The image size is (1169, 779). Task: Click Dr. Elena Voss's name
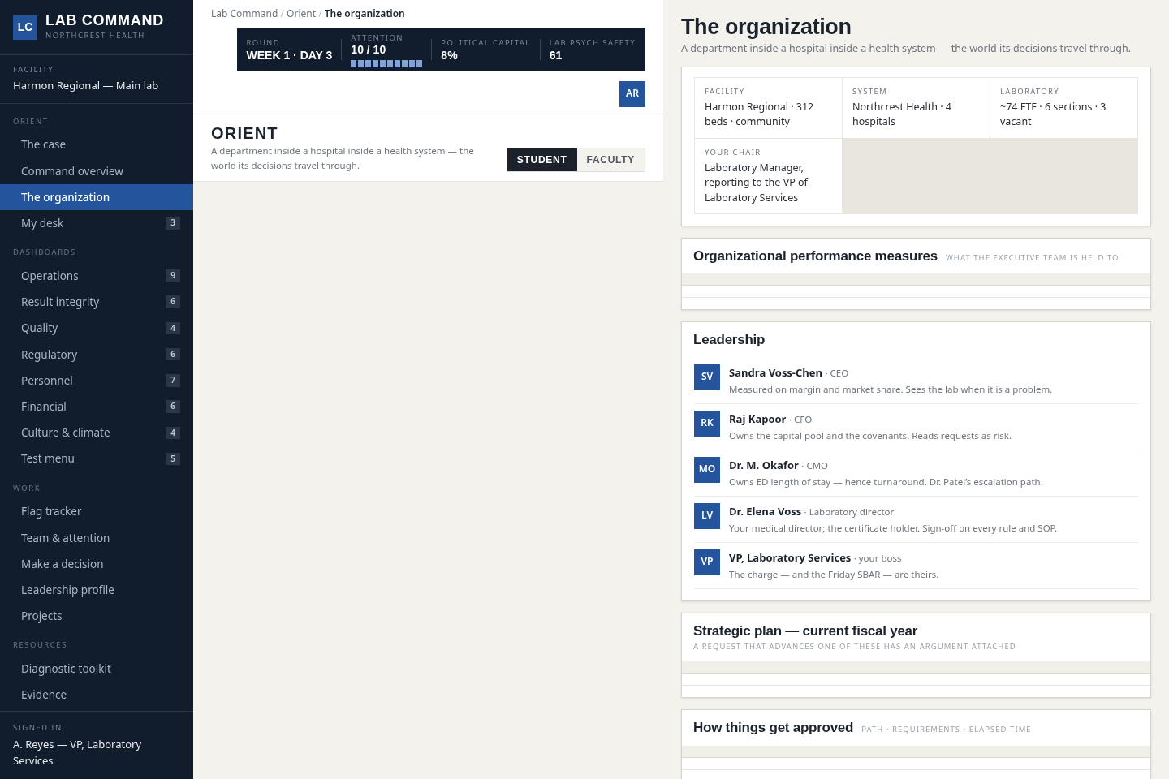pos(765,512)
